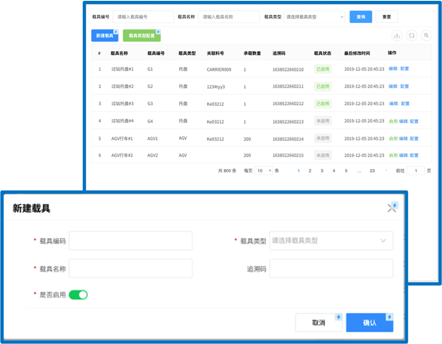Open the per-page count dropdown showing 10
442x344 pixels.
(x=263, y=171)
